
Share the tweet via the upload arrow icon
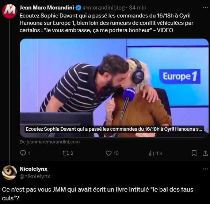pos(205,153)
